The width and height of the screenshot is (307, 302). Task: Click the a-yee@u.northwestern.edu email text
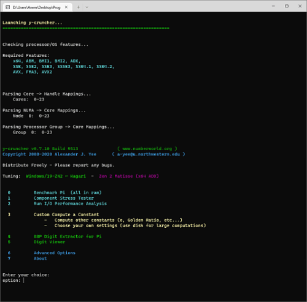pyautogui.click(x=149, y=154)
